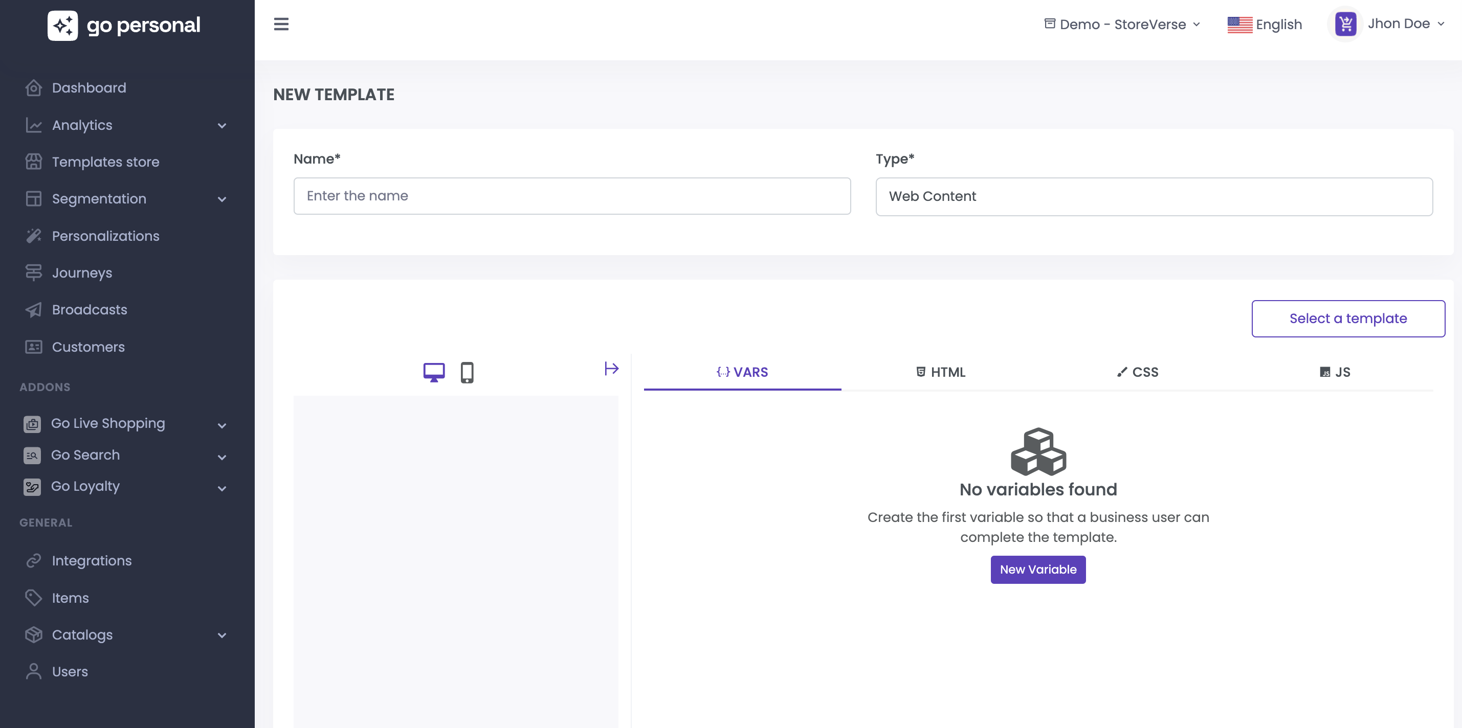
Task: Click Jhon Doe shopping cart avatar
Action: pos(1345,24)
